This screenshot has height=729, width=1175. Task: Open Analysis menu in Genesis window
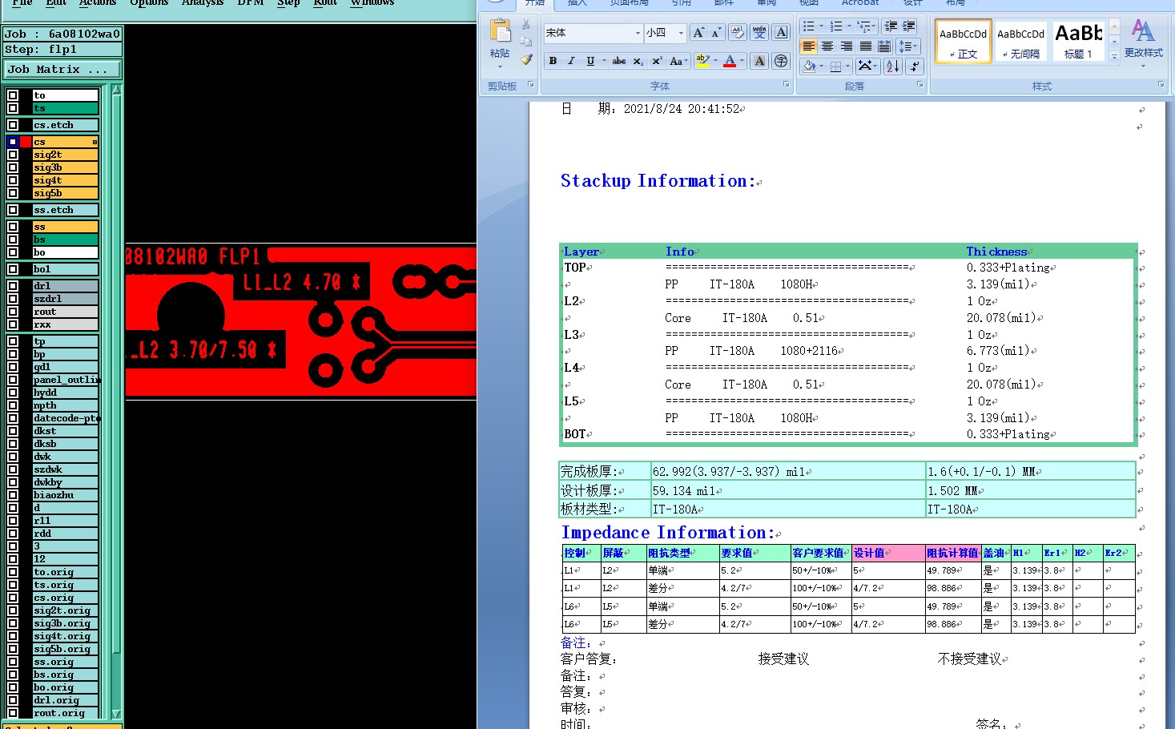click(x=202, y=3)
